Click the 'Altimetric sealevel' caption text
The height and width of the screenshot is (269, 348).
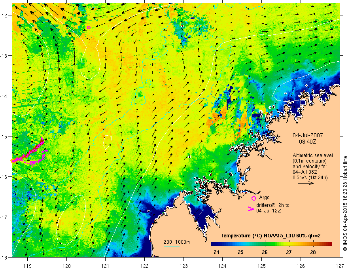(x=313, y=155)
